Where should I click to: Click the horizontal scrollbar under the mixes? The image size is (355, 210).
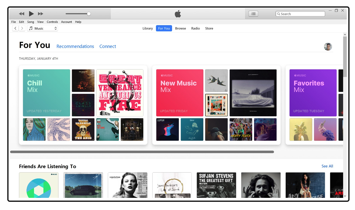pos(142,152)
